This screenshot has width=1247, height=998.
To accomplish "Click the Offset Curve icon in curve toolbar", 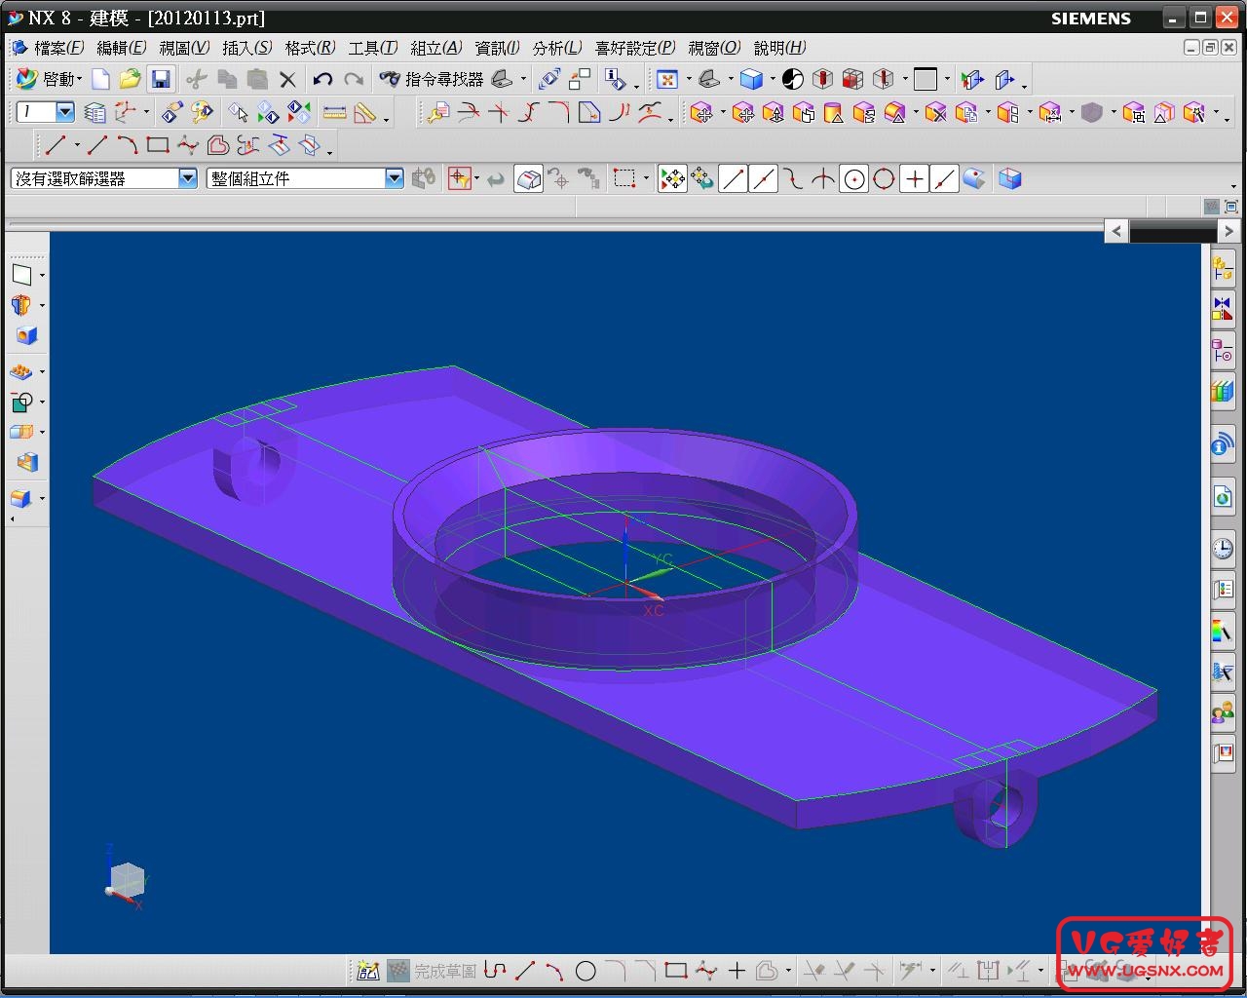I will (218, 145).
